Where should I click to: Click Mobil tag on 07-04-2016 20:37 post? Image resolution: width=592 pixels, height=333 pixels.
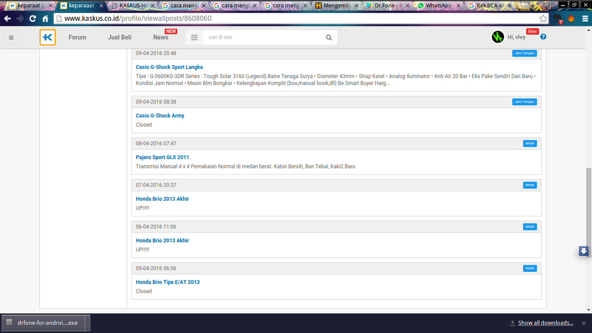point(530,185)
